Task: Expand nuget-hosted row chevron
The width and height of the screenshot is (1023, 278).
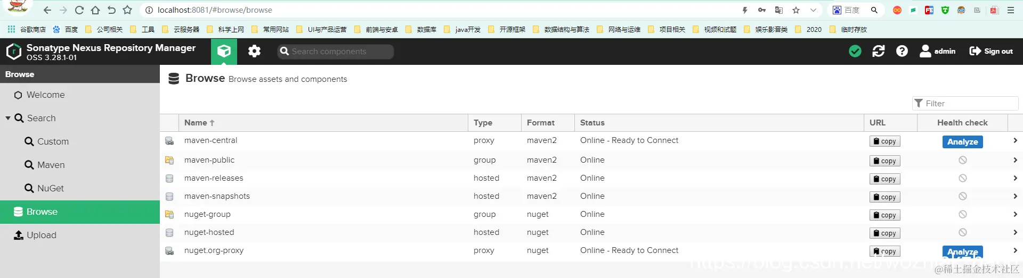Action: tap(1015, 232)
